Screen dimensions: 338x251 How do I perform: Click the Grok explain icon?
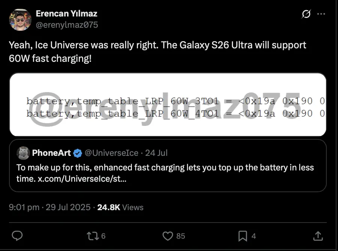coord(306,14)
